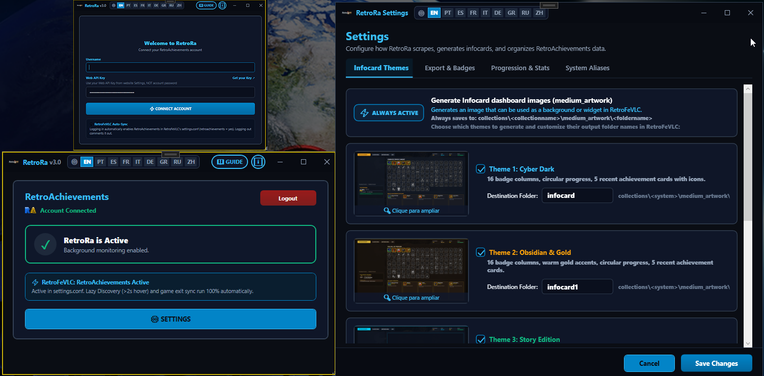Click the ALWAYS ACTIVE button
Screen dimensions: 764x376
389,113
